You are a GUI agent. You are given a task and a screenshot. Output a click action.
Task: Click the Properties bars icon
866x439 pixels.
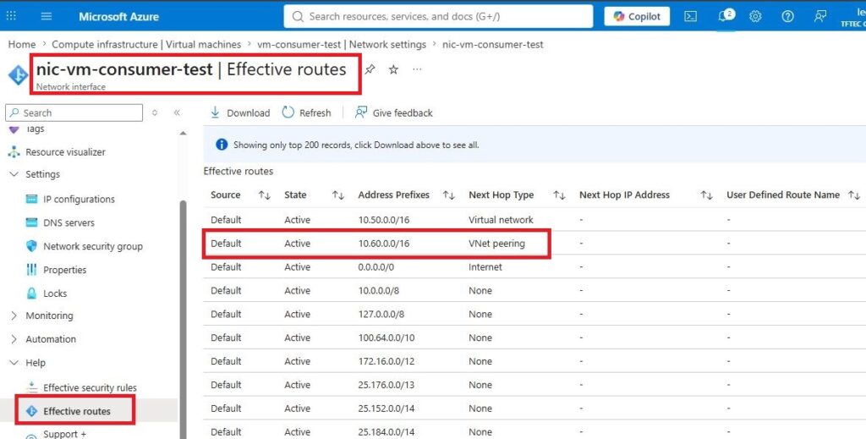31,270
